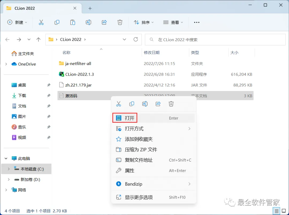Screen dimensions: 289x215
Task: Refresh the current folder view
Action: coord(136,39)
